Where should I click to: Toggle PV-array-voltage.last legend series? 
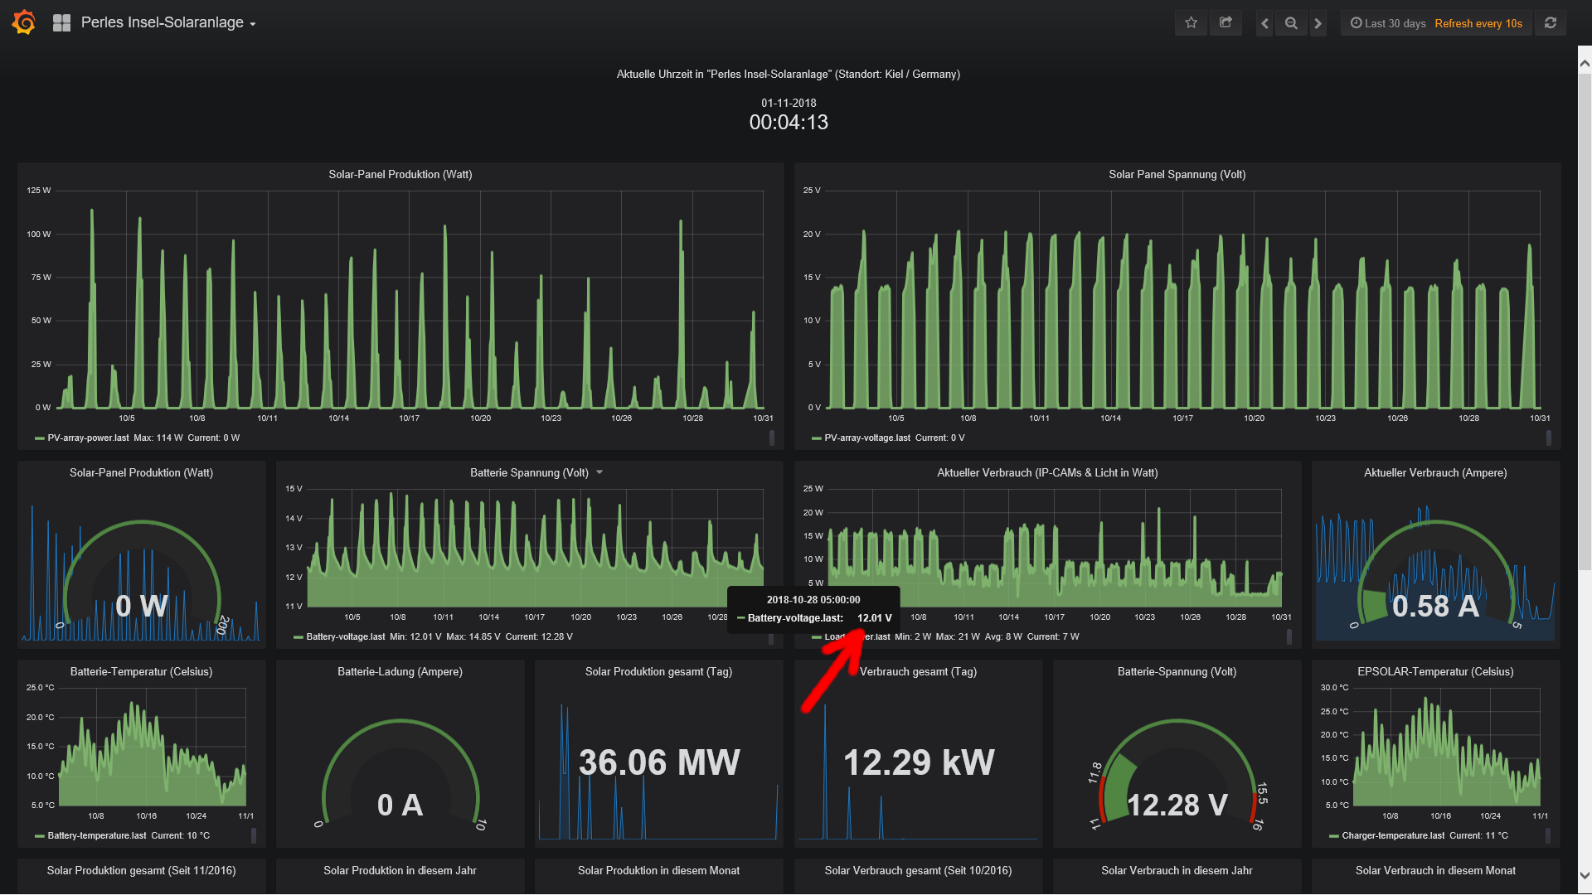tap(867, 438)
